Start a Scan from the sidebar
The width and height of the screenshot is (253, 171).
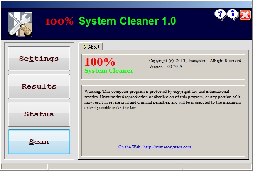39,142
